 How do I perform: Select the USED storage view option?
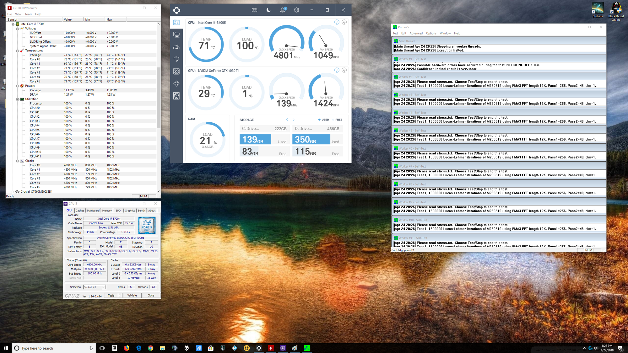tap(323, 120)
